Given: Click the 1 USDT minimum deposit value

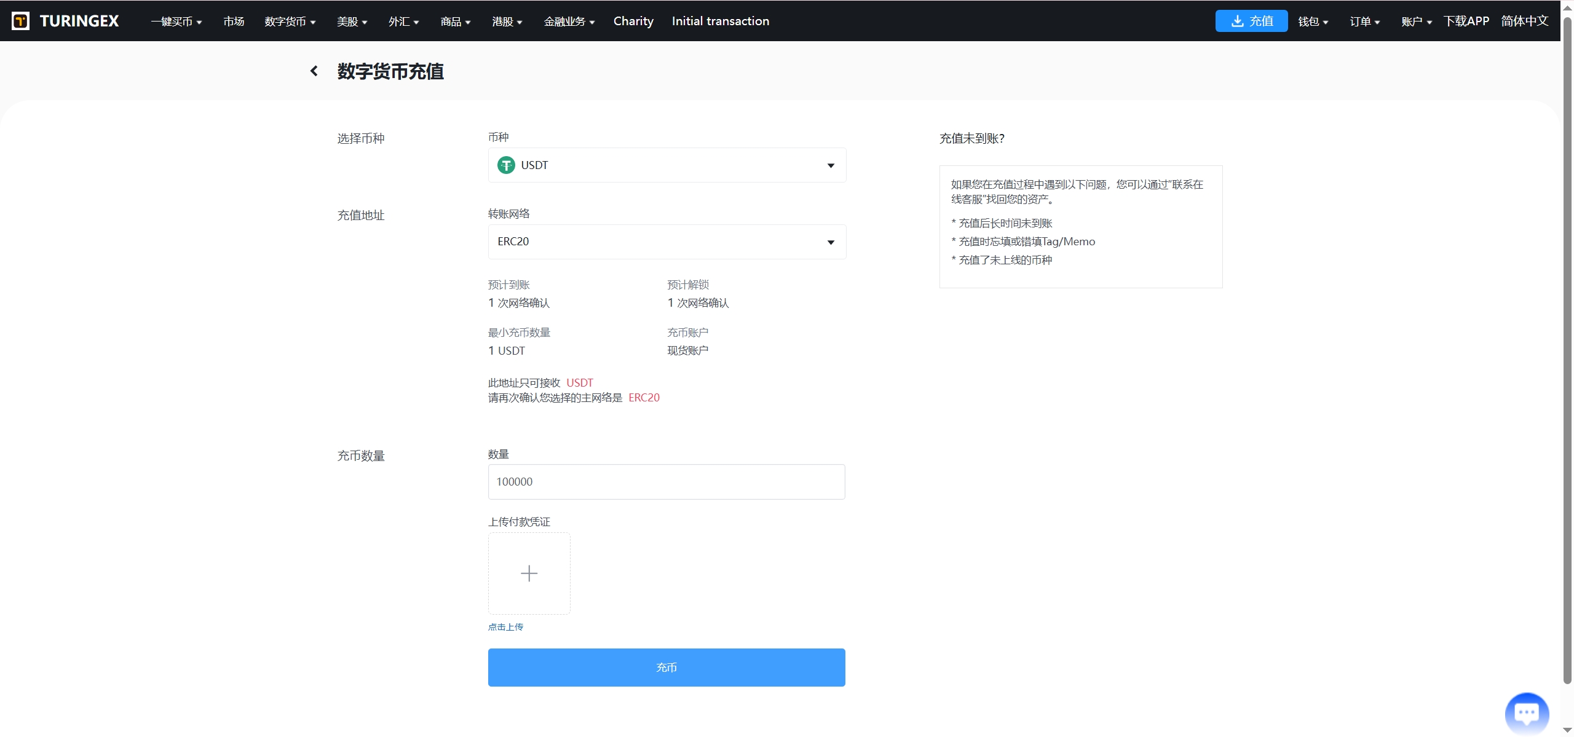Looking at the screenshot, I should 507,350.
